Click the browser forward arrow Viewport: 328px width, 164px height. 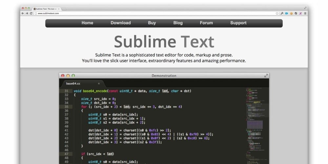click(x=27, y=13)
